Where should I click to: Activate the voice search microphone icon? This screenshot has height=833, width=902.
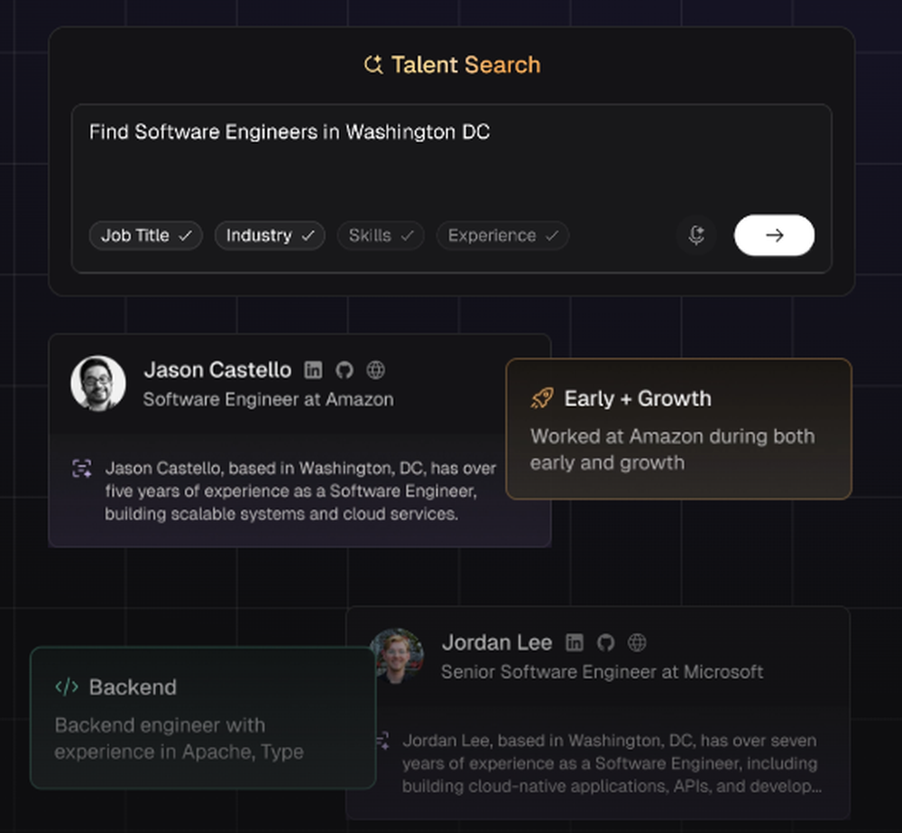[695, 235]
